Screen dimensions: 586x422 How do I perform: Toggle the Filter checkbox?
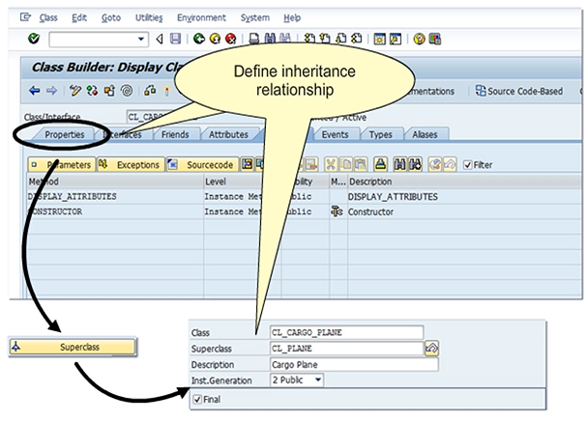(x=468, y=165)
